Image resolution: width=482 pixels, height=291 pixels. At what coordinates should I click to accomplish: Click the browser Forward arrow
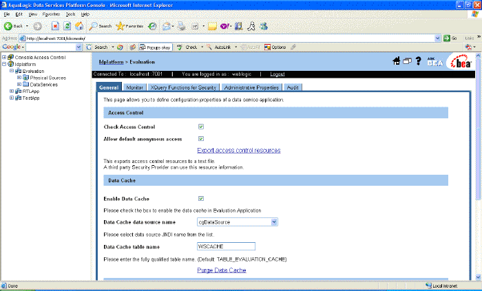point(37,26)
